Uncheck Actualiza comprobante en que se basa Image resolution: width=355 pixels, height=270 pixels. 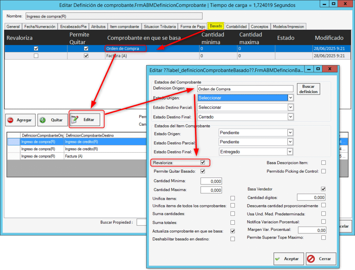point(233,231)
